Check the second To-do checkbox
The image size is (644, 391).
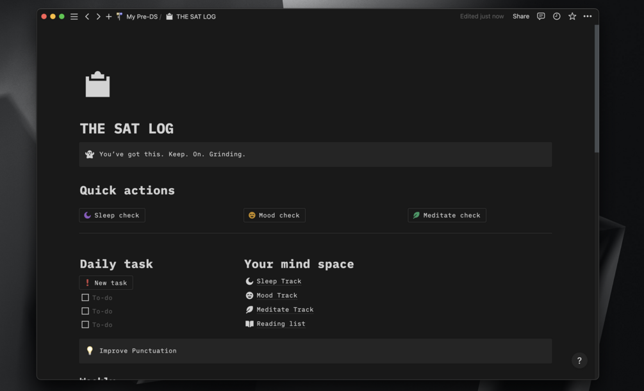click(x=85, y=311)
